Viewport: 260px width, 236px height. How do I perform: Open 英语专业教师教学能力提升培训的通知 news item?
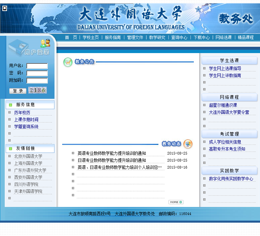click(112, 153)
